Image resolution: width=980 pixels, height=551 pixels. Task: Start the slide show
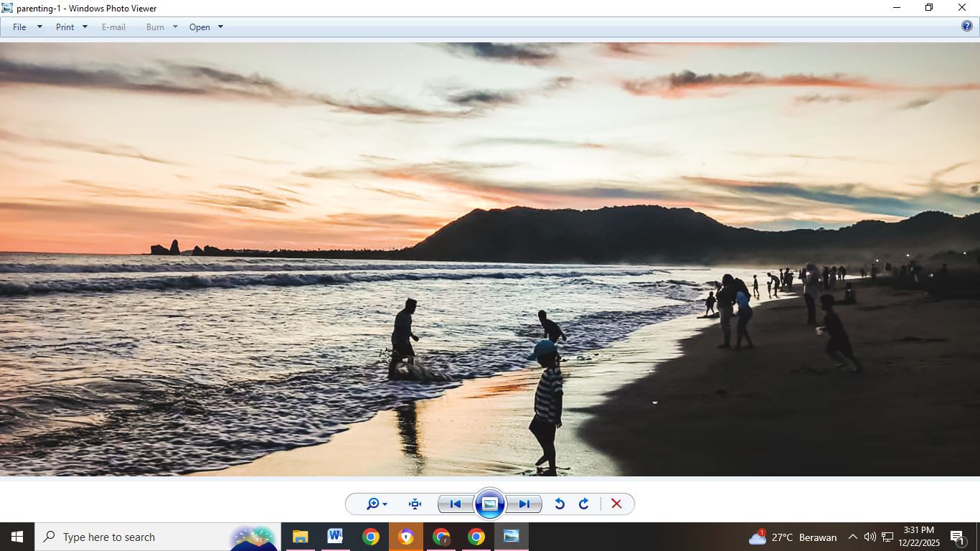[490, 504]
